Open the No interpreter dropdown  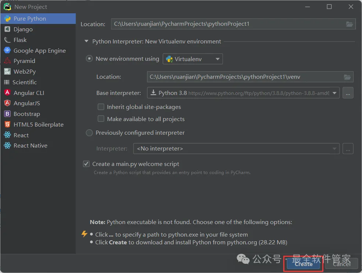[x=236, y=149]
